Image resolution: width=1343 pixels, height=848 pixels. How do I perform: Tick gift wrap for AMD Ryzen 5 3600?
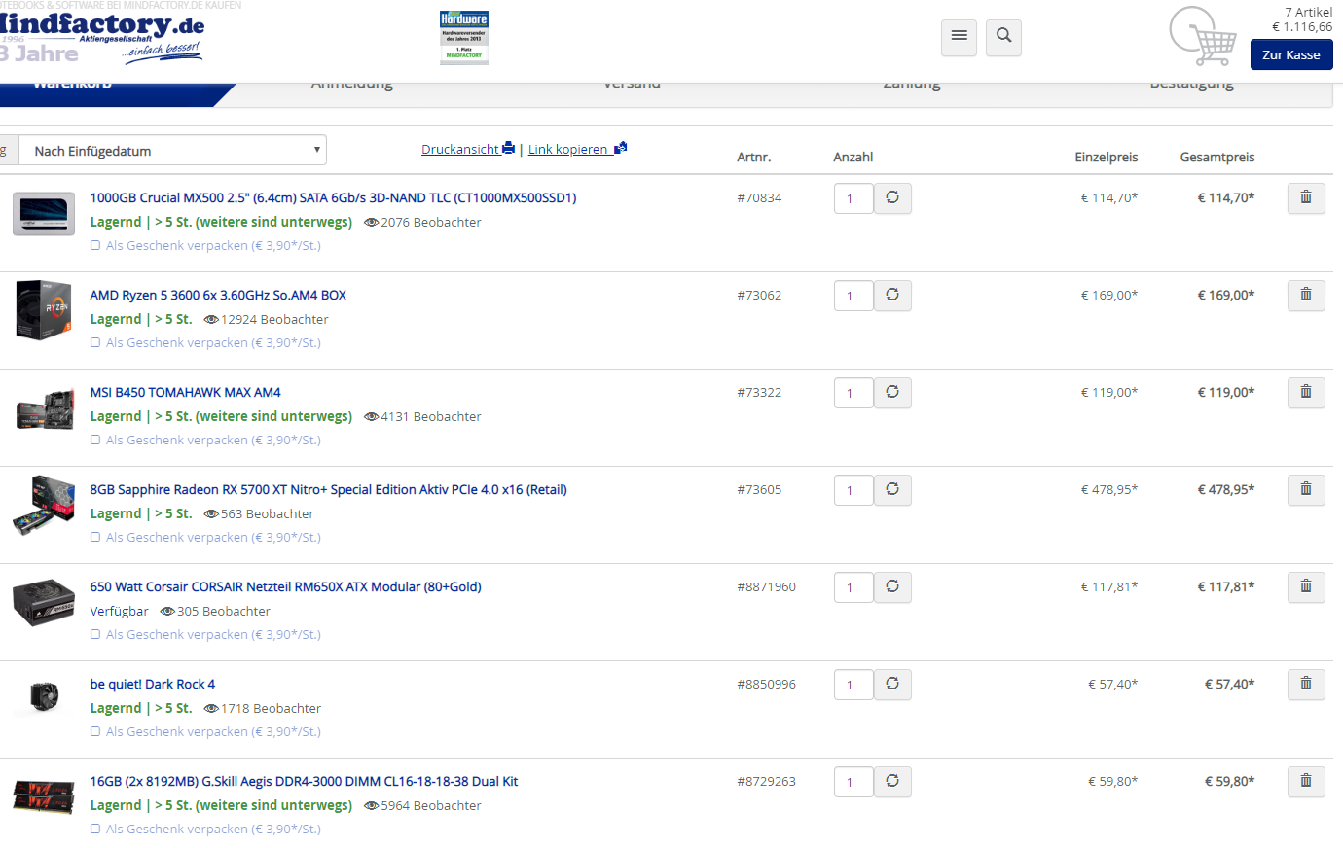95,343
